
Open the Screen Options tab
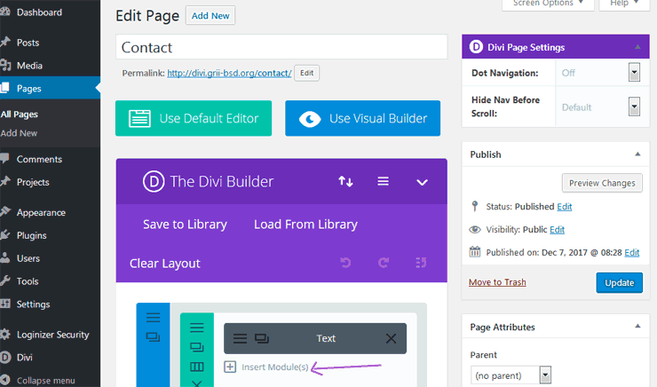(x=548, y=4)
